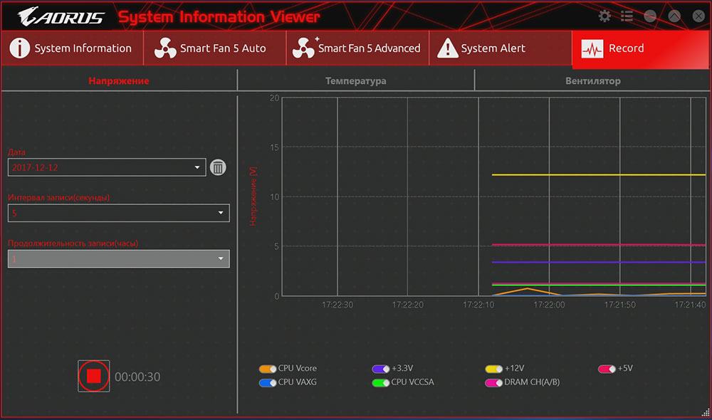This screenshot has height=420, width=712.
Task: Close the System Information Viewer window
Action: tap(698, 16)
